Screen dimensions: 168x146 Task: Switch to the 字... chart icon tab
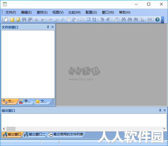point(26,101)
